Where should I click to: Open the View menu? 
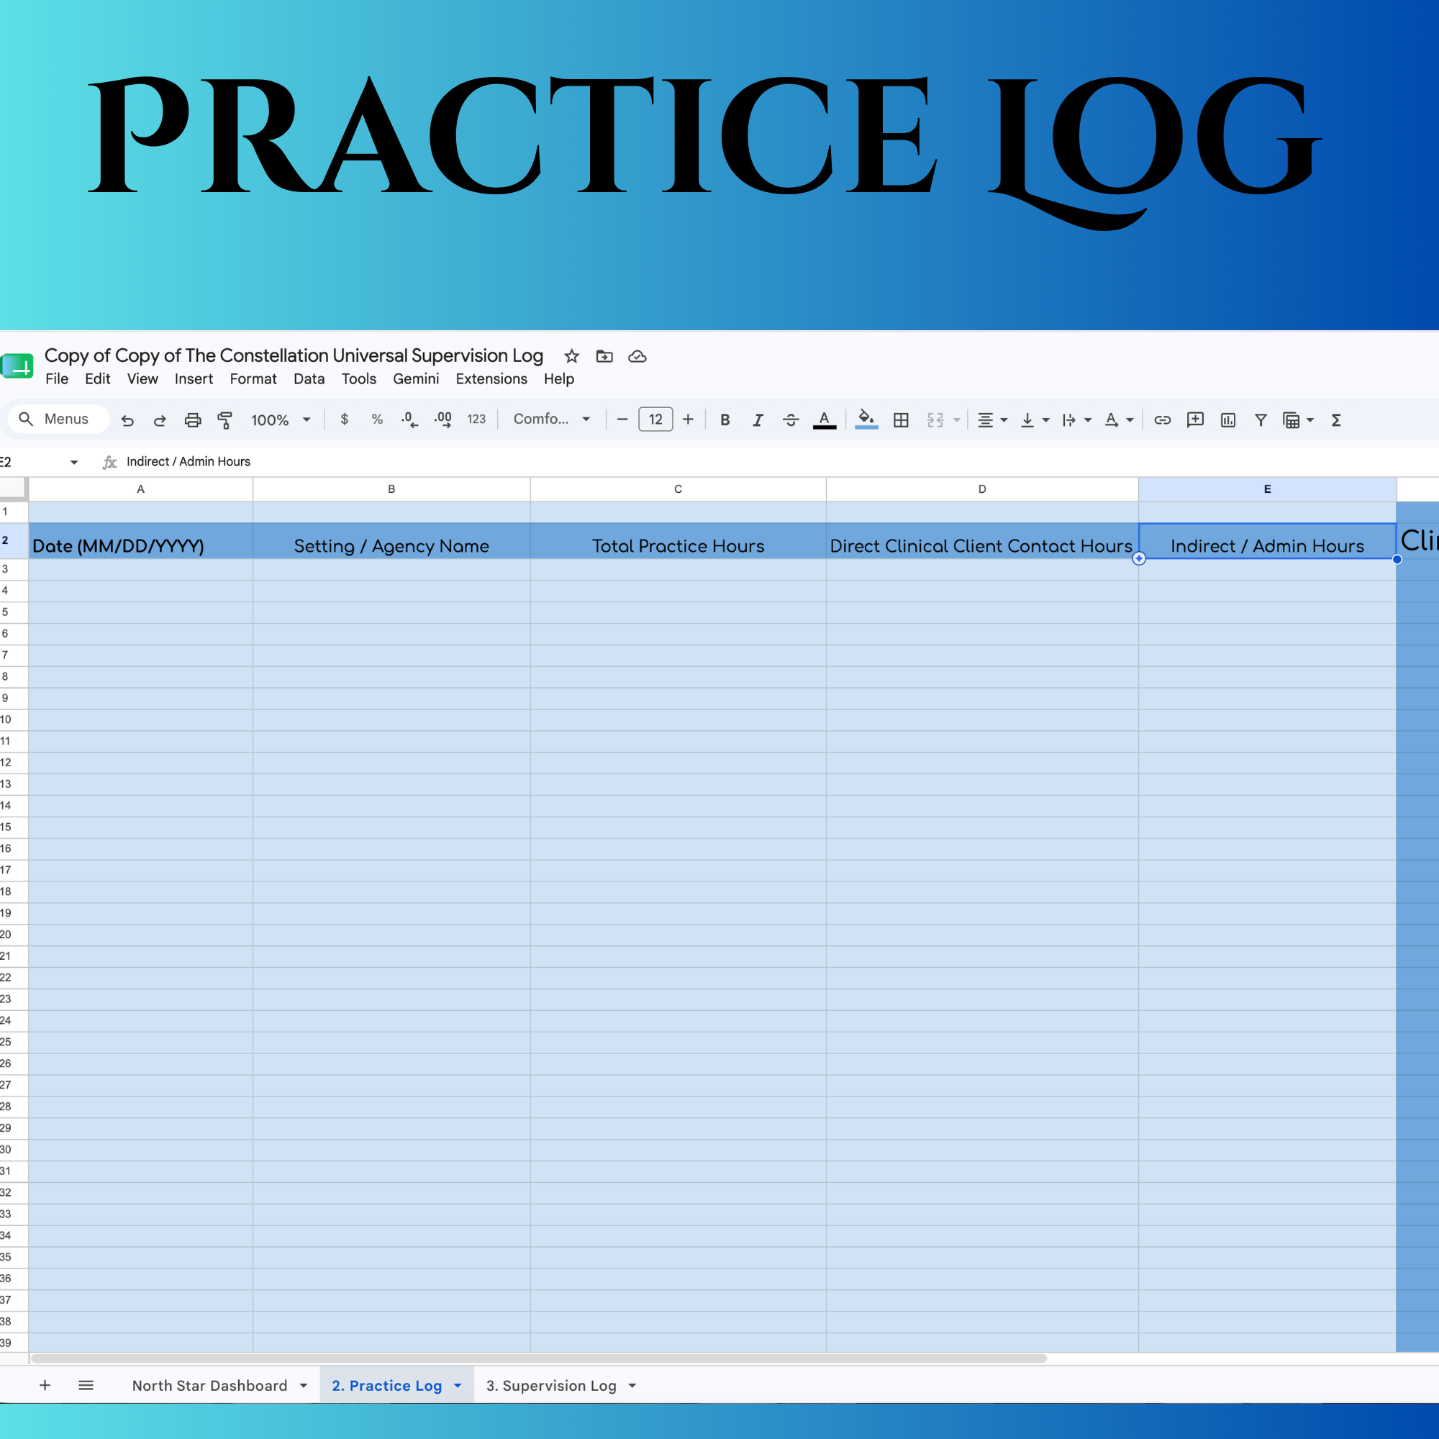pyautogui.click(x=142, y=378)
